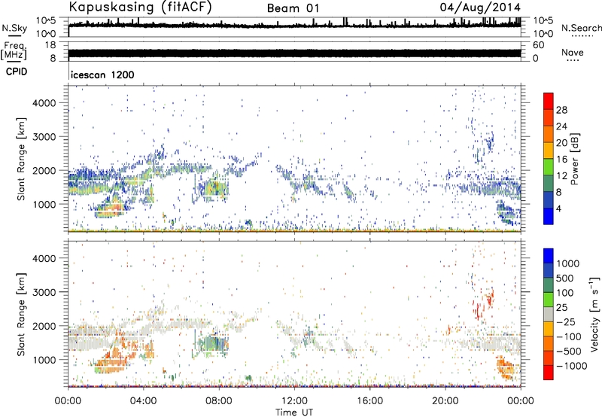Image resolution: width=602 pixels, height=417 pixels.
Task: Click the date '04/Aug/2014'
Action: (480, 8)
